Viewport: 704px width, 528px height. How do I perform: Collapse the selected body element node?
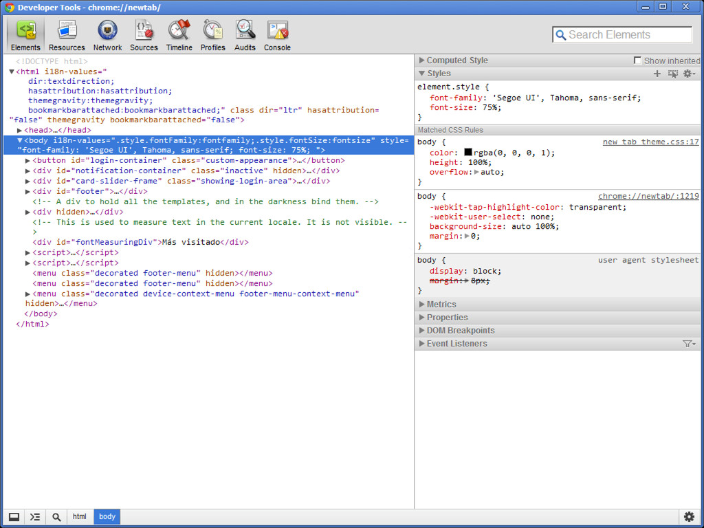pos(20,140)
